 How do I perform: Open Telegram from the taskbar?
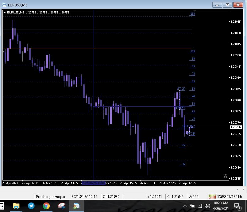31,206
